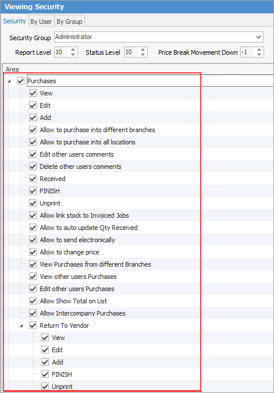Click the Status Level input field
The image size is (274, 393).
(132, 52)
